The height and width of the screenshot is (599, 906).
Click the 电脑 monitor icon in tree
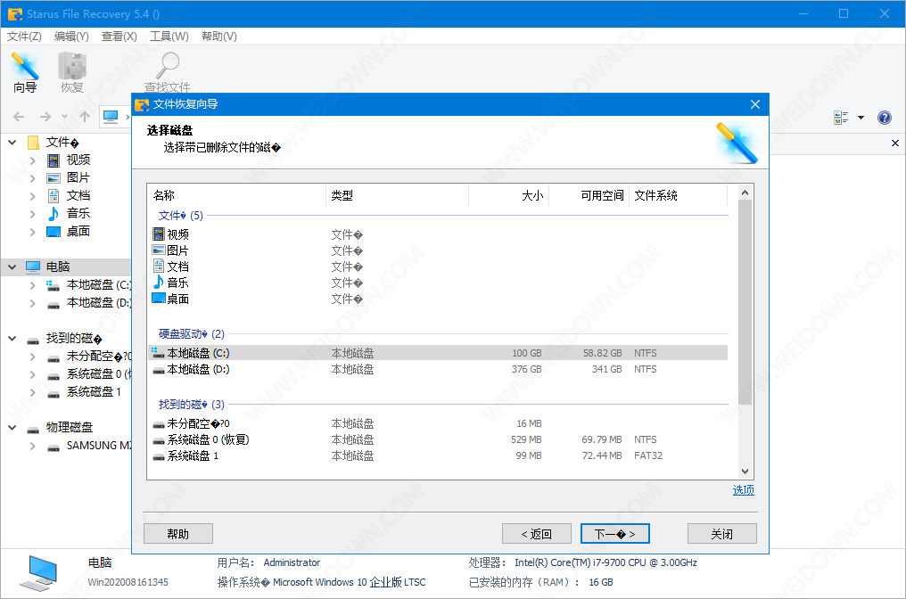33,267
